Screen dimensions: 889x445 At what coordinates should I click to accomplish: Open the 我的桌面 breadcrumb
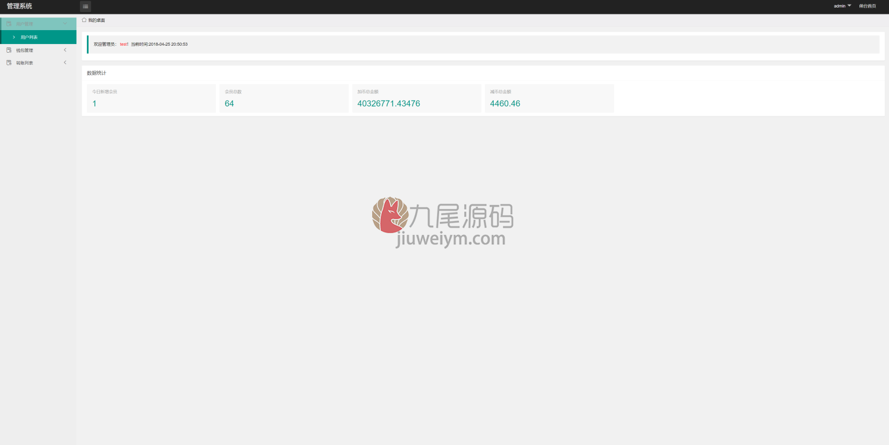[97, 20]
